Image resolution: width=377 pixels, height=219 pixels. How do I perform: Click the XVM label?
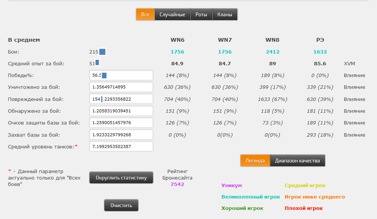click(x=349, y=63)
